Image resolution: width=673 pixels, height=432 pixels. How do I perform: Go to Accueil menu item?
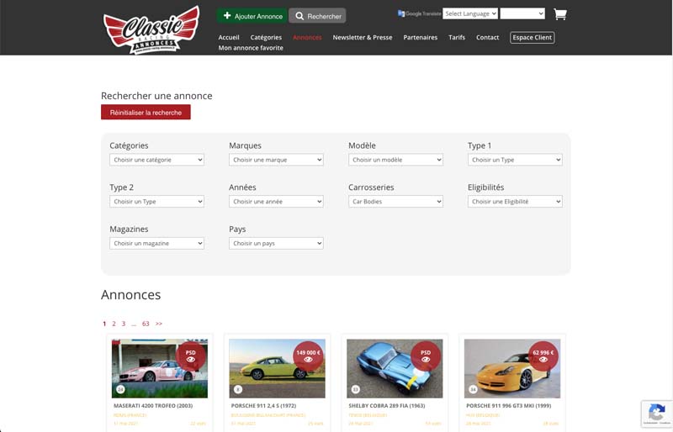click(x=229, y=37)
